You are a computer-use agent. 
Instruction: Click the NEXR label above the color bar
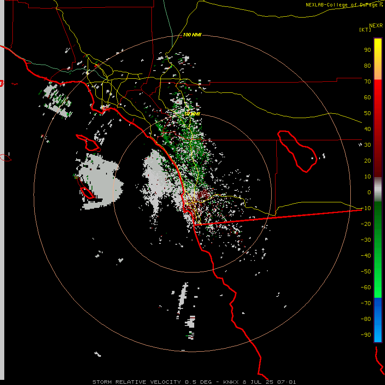coord(376,26)
